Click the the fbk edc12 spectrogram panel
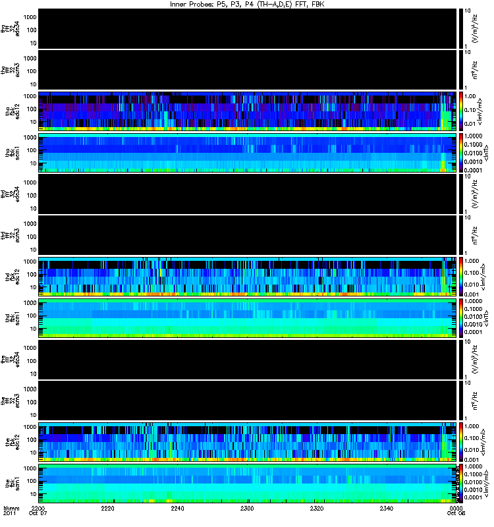This screenshot has height=527, width=494. [x=248, y=442]
